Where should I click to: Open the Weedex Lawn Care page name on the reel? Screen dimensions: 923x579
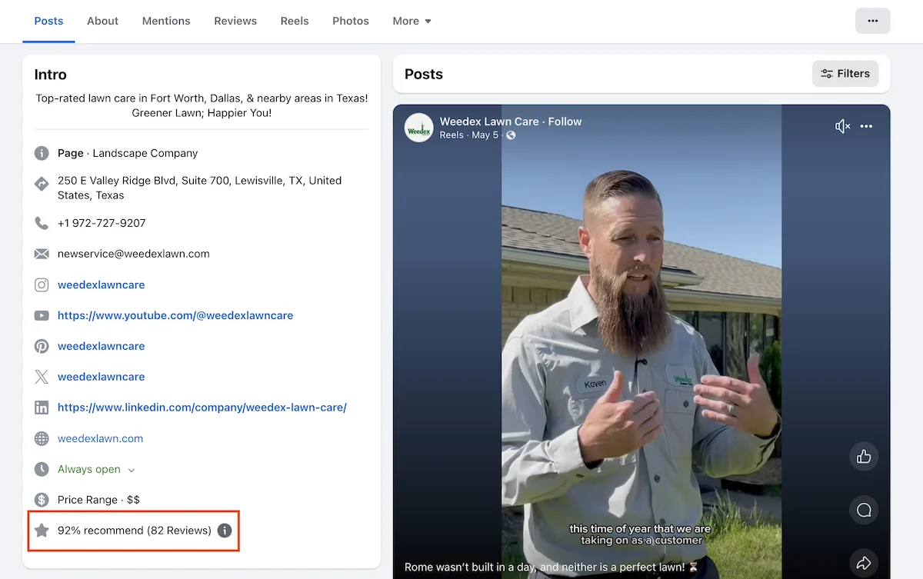click(489, 121)
